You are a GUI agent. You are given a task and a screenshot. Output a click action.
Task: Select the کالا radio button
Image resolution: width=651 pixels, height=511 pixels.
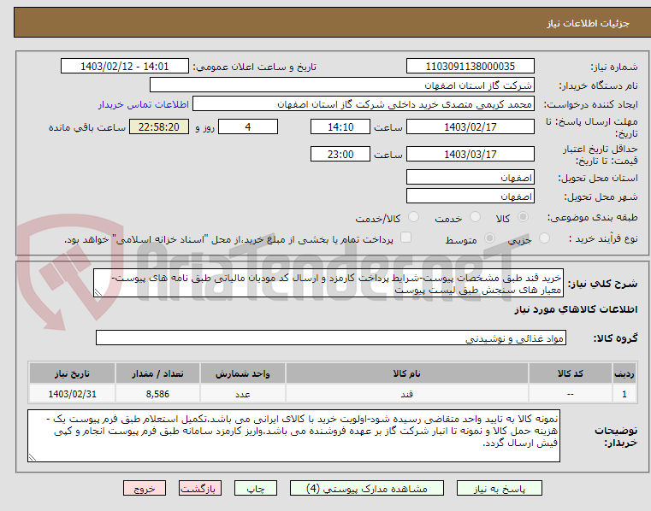524,217
